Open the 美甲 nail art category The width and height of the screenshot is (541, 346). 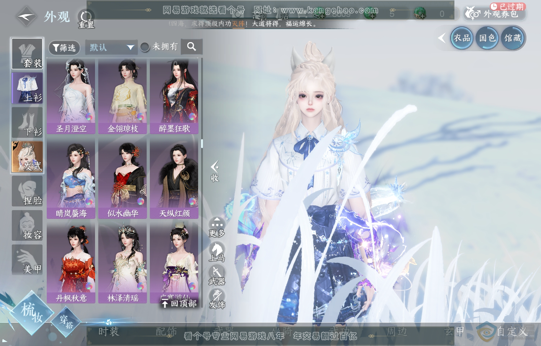(x=27, y=260)
